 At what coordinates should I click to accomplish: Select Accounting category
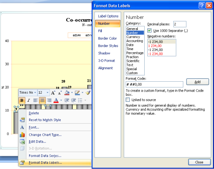pos(135,41)
